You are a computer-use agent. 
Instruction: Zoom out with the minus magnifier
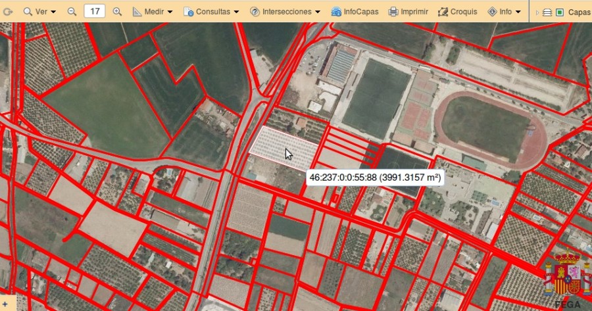(72, 12)
